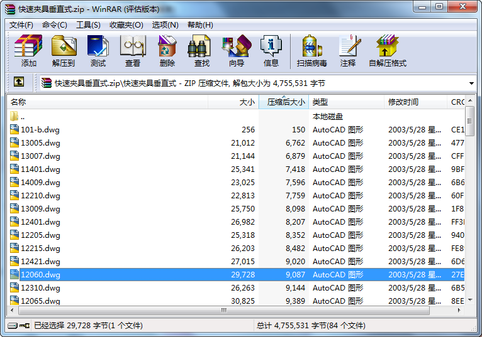Go up one folder level button
The image size is (482, 337).
[19, 82]
